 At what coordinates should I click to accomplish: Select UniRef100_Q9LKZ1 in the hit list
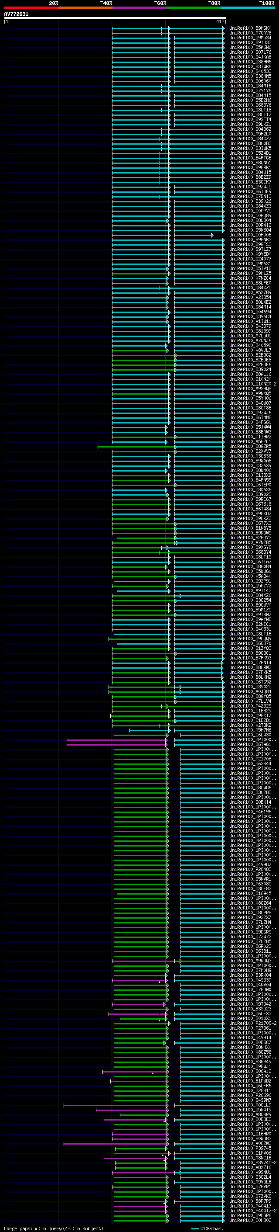click(x=250, y=125)
